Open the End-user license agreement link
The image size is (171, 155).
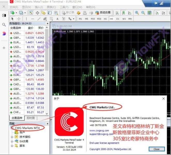(104, 143)
